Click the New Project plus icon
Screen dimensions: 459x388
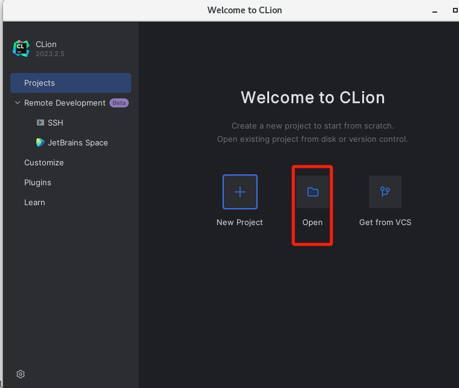pos(239,192)
